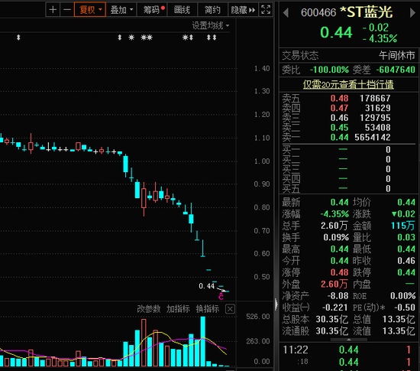
Task: Click PE(动) value -0.50
Action: coord(405,308)
